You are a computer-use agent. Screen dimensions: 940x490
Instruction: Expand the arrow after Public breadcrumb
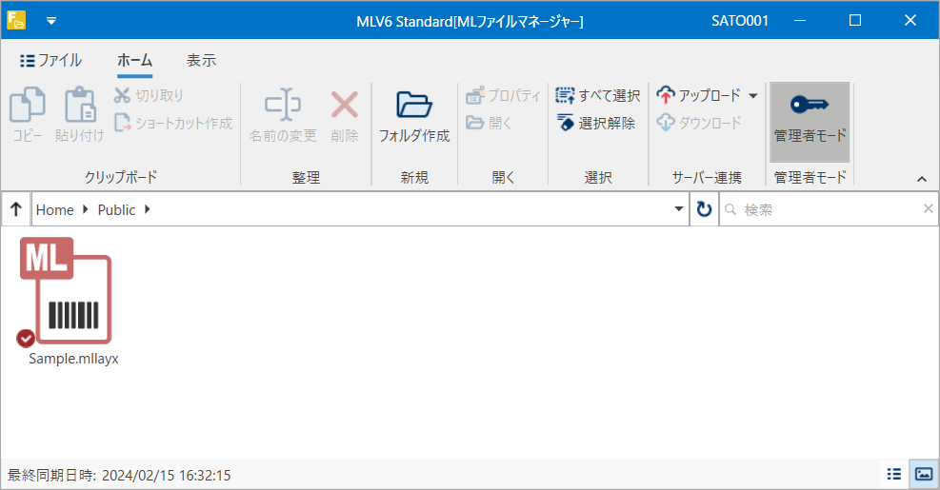[148, 209]
